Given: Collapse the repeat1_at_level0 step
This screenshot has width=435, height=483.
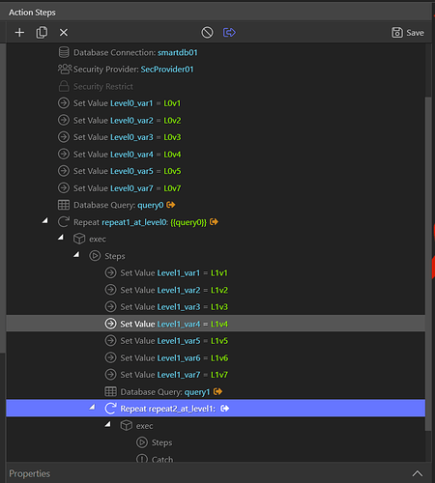Looking at the screenshot, I should [45, 221].
